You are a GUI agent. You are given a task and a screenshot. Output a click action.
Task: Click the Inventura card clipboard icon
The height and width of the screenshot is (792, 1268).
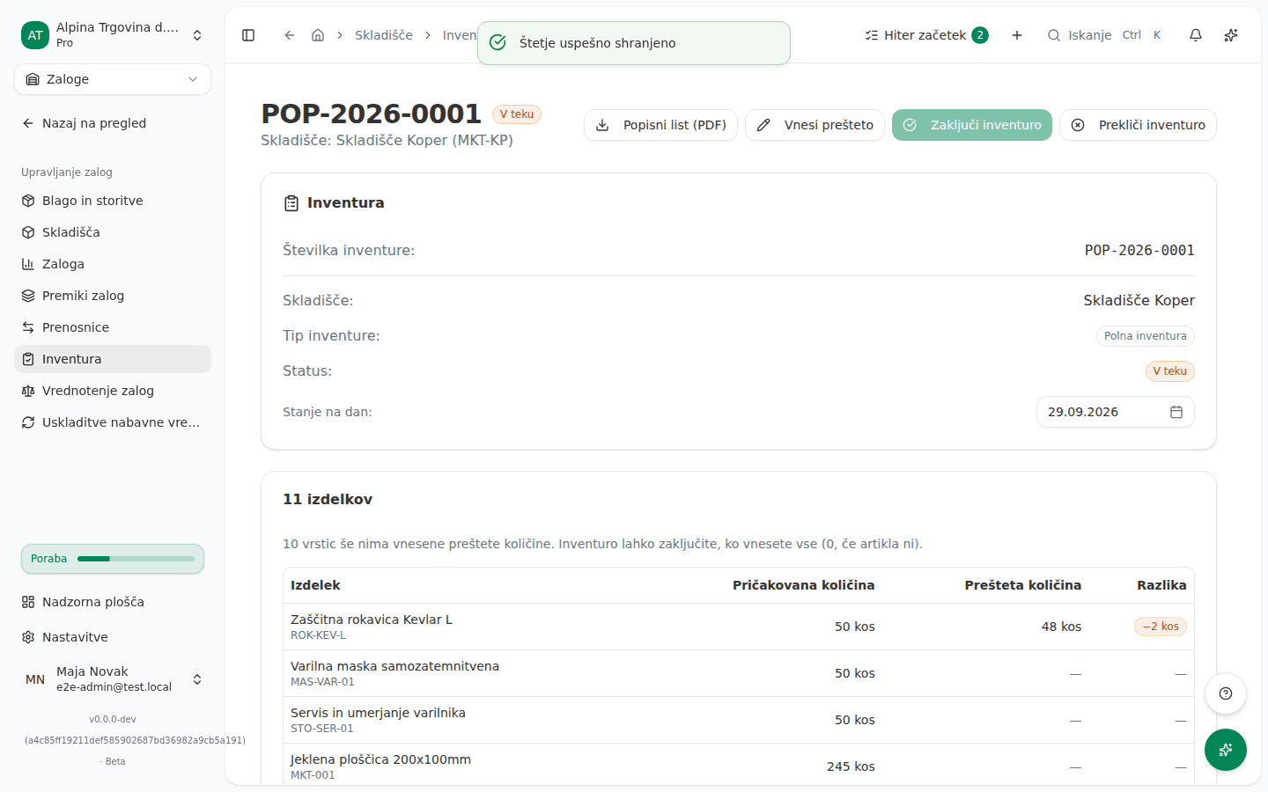[291, 203]
